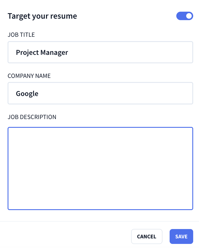Click the COMPANY NAME label
The height and width of the screenshot is (248, 199).
29,76
